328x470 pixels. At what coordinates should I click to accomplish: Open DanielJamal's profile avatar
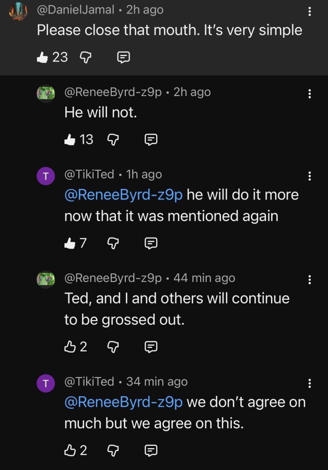coord(18,11)
